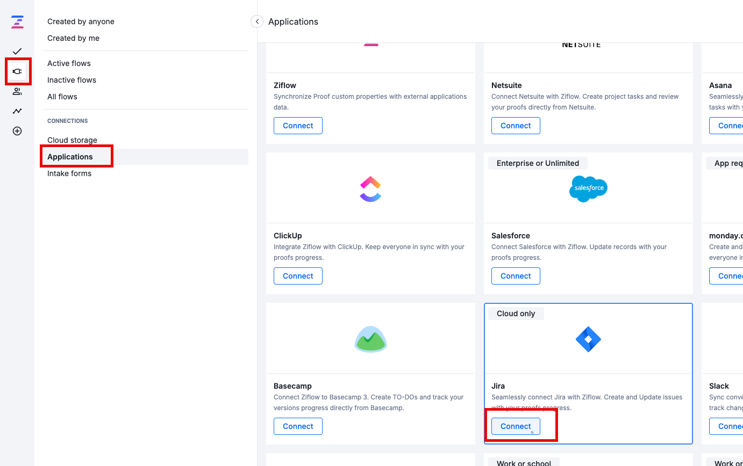Click the Salesforce card title
This screenshot has width=743, height=466.
pyautogui.click(x=511, y=236)
